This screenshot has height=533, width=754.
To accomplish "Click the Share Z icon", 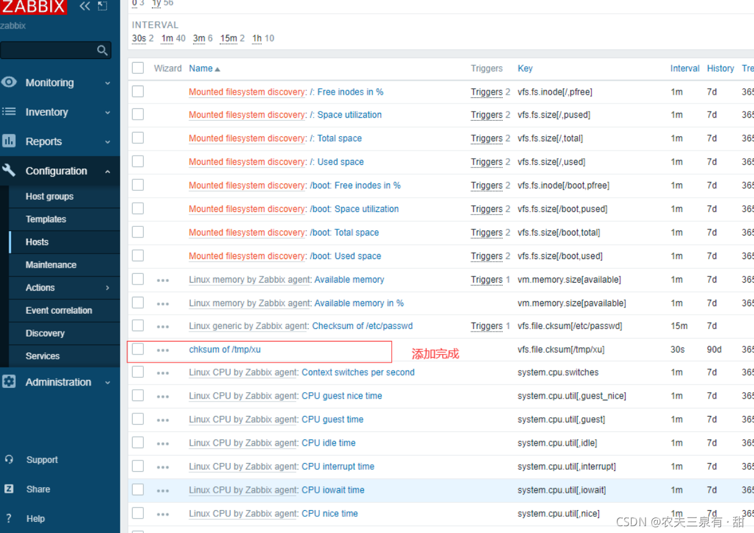I will (x=9, y=488).
